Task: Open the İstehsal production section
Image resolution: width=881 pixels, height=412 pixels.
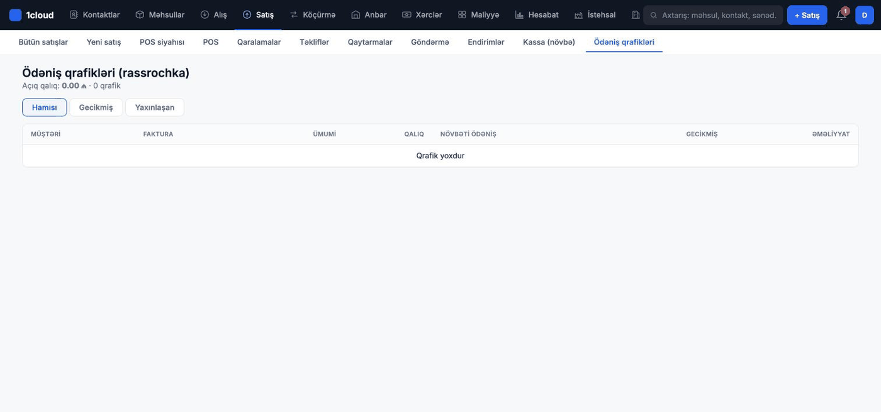Action: point(595,15)
